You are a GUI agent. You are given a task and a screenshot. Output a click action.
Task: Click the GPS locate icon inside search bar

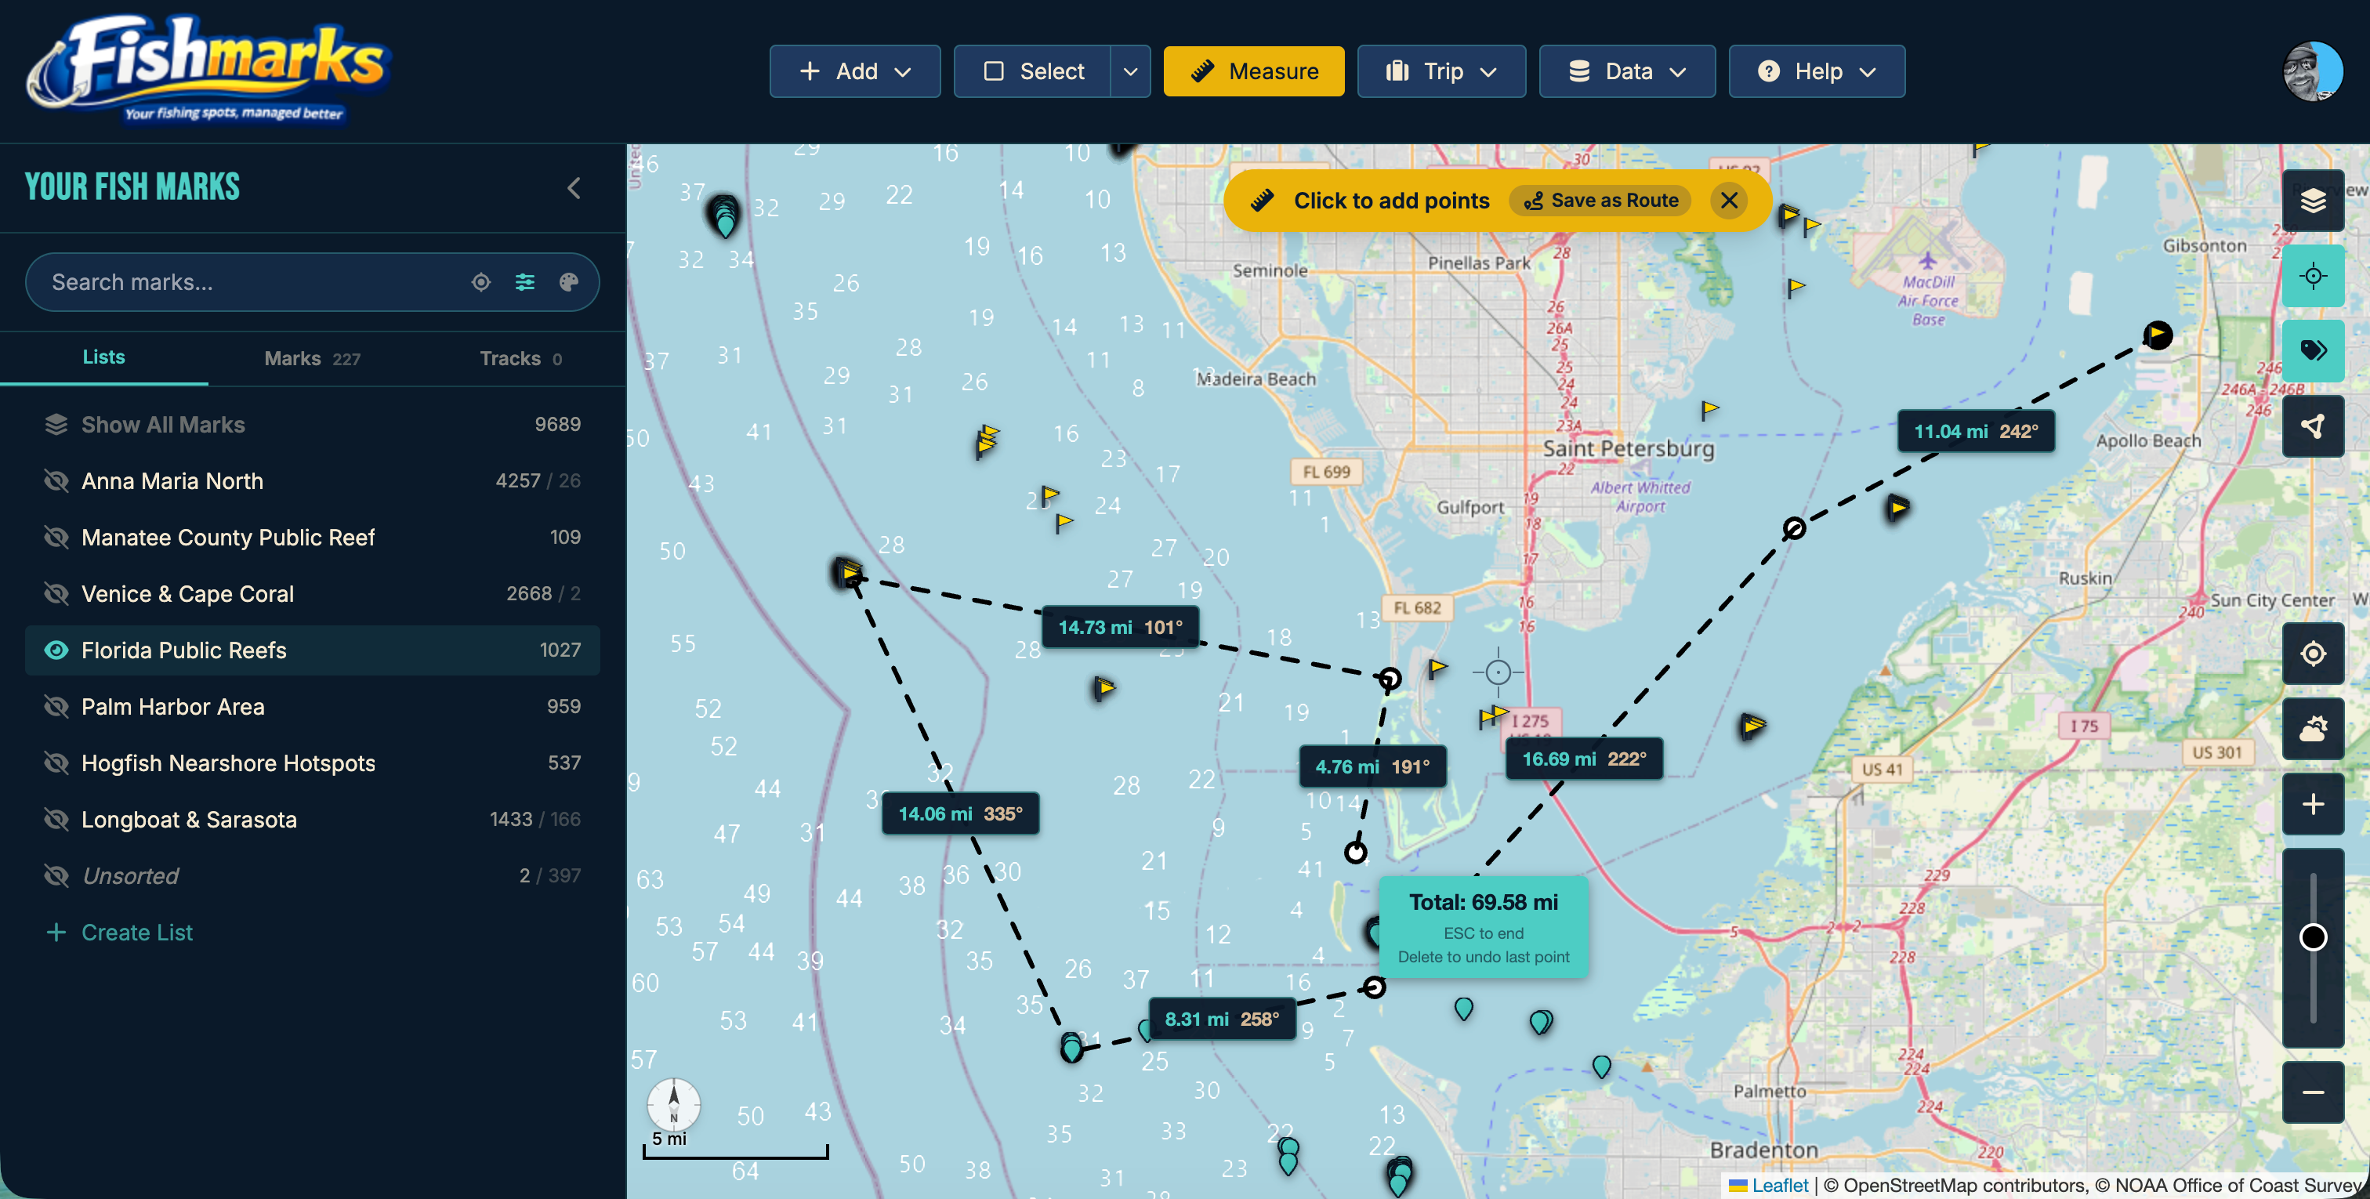coord(480,281)
